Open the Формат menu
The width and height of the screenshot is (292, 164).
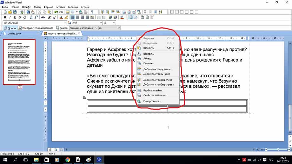point(48,7)
